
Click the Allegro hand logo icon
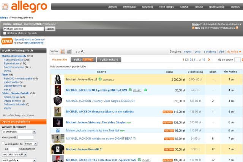click(5, 7)
